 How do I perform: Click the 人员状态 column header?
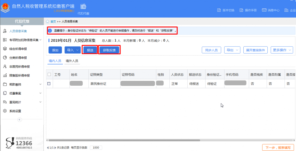[x=178, y=74]
